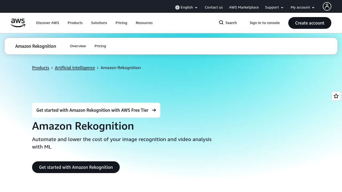This screenshot has height=192, width=342.
Task: Click Sign in to console
Action: [x=265, y=23]
